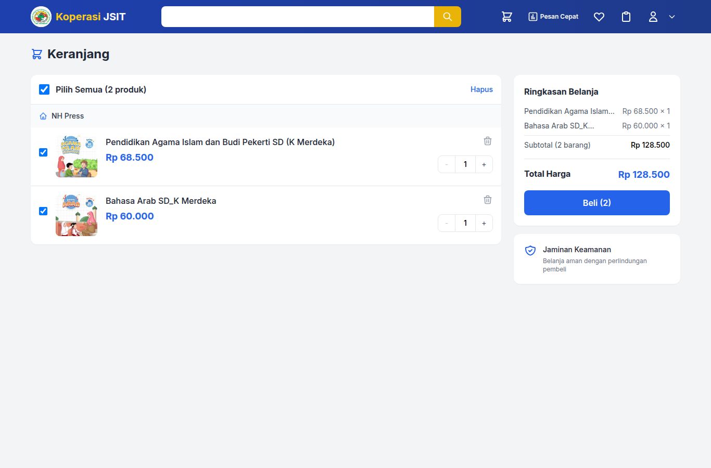Click the Rp 68.500 item price

pos(130,158)
